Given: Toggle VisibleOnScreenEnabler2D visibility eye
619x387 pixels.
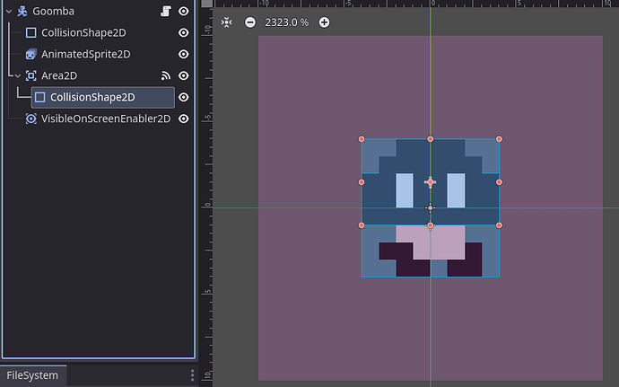Looking at the screenshot, I should (x=184, y=119).
